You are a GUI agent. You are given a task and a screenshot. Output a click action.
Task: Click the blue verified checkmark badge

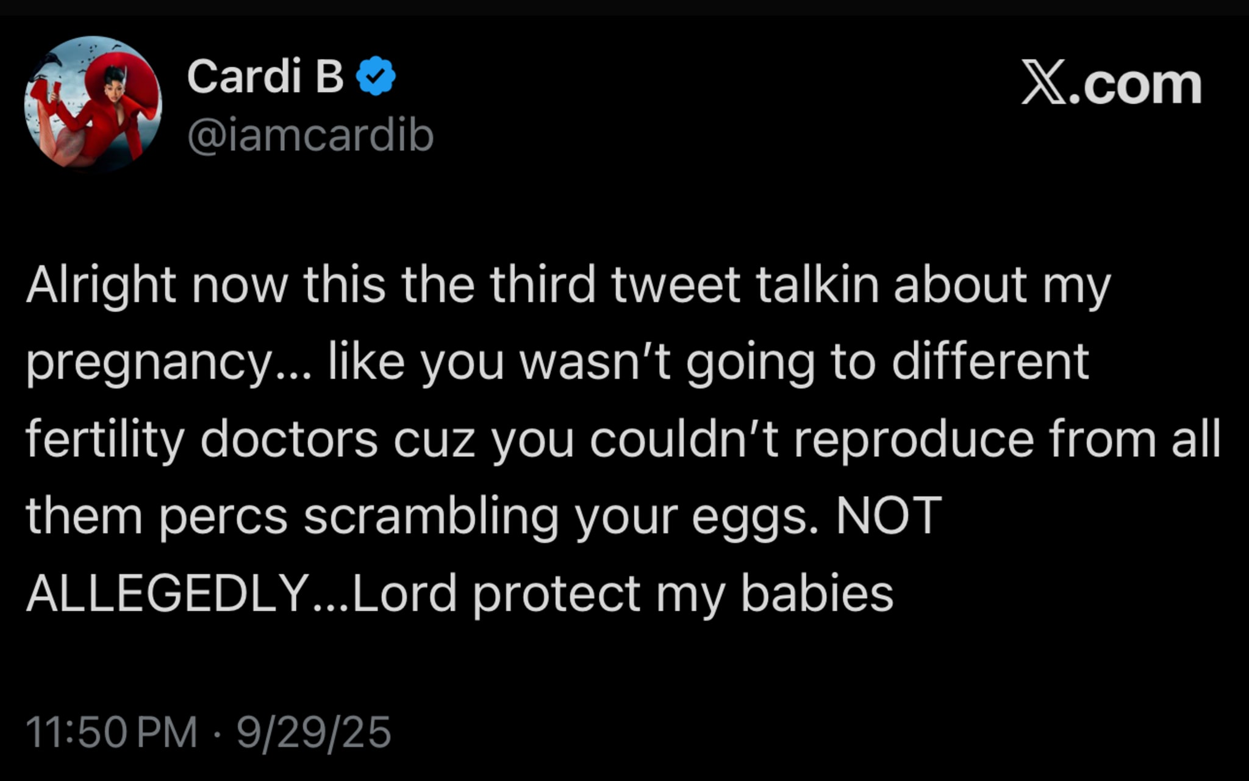click(x=376, y=76)
